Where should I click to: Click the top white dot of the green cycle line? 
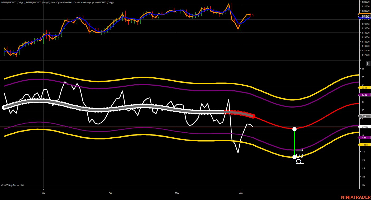[x=294, y=129]
